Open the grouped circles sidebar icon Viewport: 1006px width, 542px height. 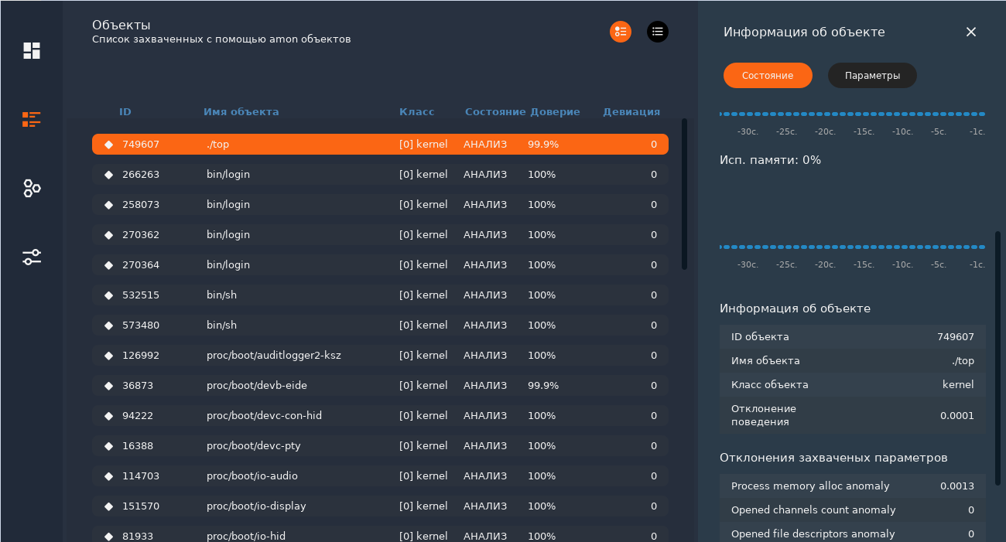click(32, 188)
